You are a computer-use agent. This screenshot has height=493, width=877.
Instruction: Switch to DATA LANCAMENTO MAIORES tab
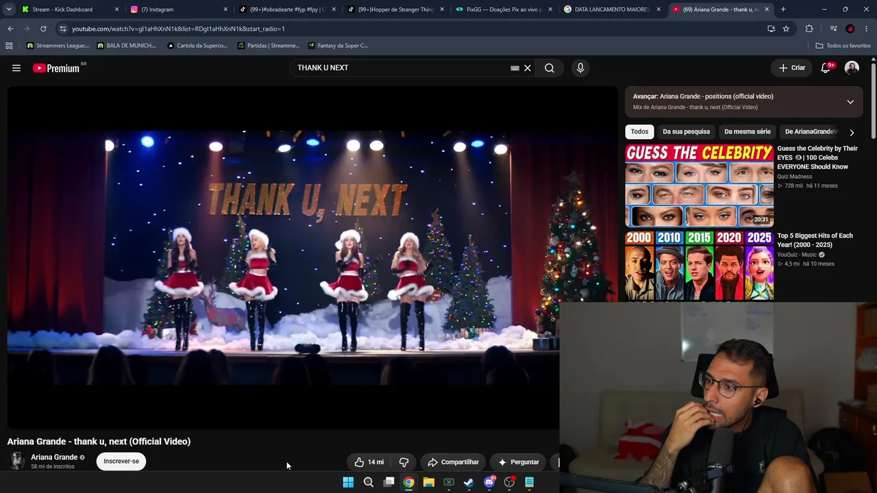(611, 10)
